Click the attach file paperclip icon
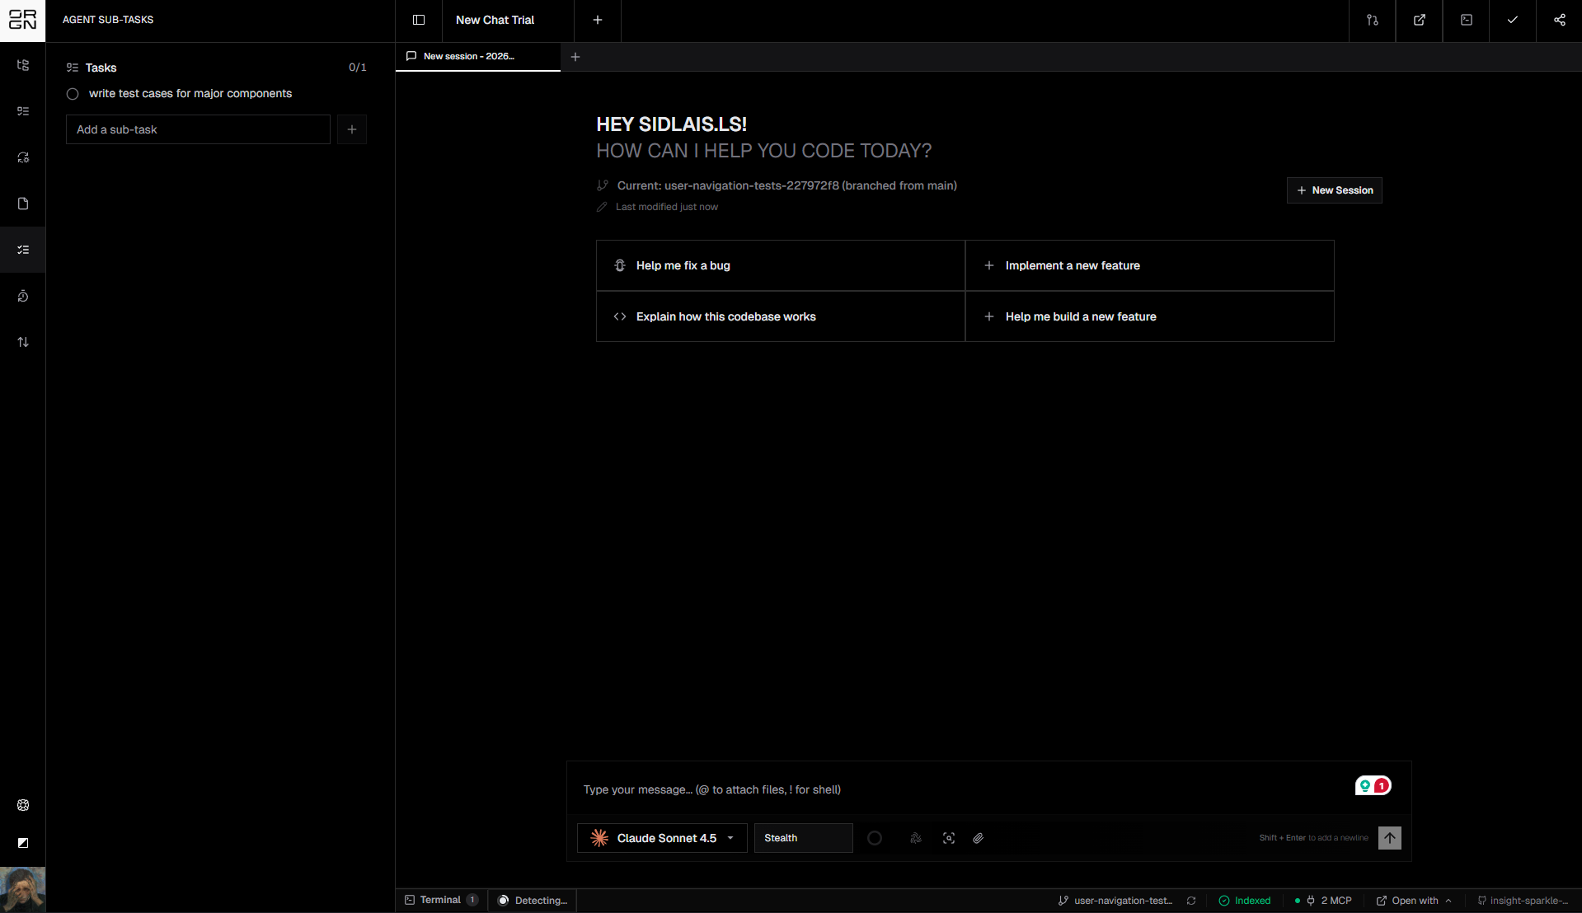The height and width of the screenshot is (913, 1582). (978, 838)
